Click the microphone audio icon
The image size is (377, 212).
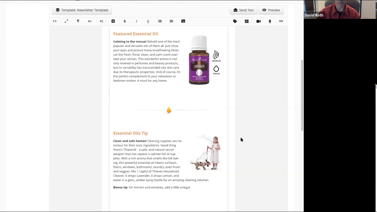click(270, 21)
